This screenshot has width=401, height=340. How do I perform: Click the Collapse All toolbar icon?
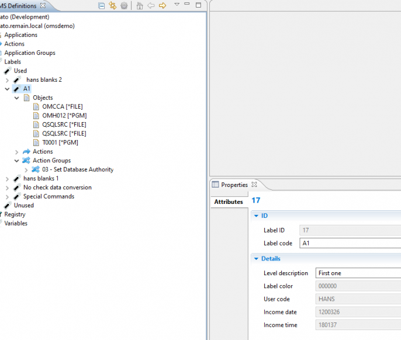[x=102, y=5]
